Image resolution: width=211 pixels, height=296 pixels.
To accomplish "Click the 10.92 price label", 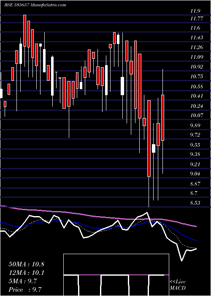I will [197, 67].
